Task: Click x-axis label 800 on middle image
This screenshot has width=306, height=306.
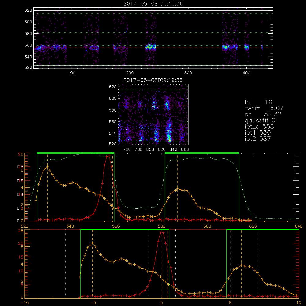Action: tap(150, 150)
